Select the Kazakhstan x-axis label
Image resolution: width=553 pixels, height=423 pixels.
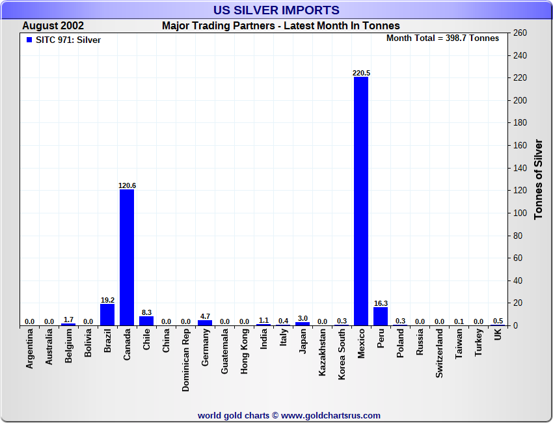click(323, 354)
